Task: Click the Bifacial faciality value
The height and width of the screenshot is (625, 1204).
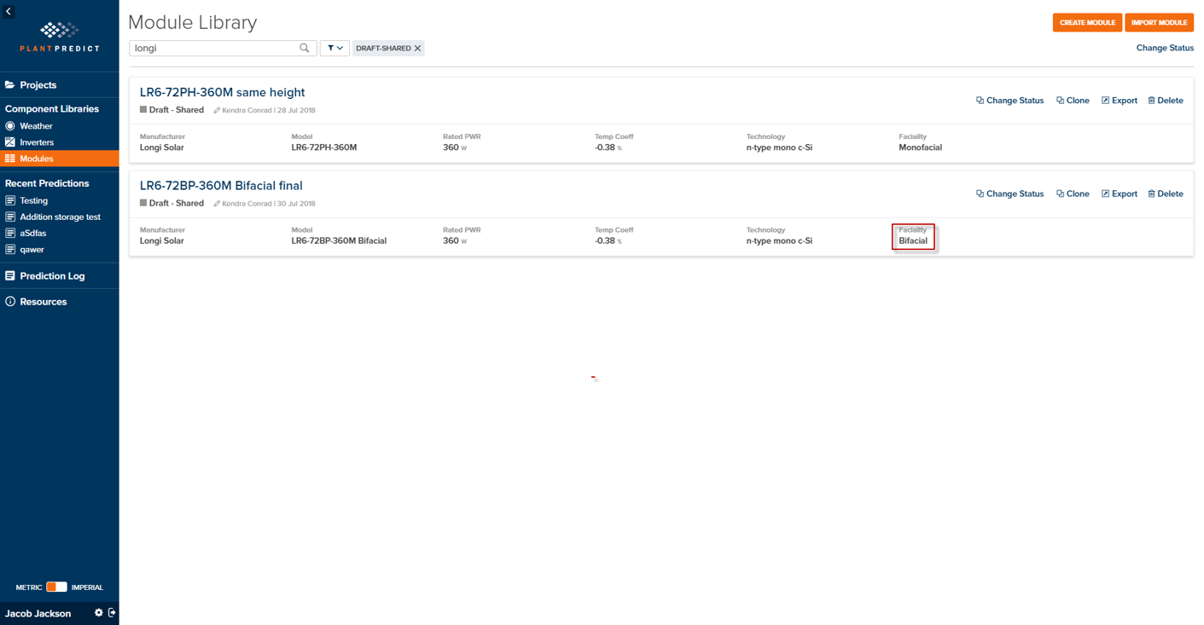Action: pyautogui.click(x=913, y=241)
